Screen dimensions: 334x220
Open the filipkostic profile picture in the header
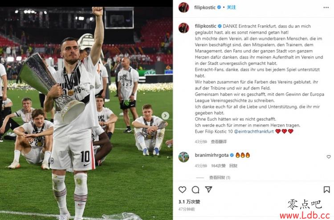tap(183, 8)
